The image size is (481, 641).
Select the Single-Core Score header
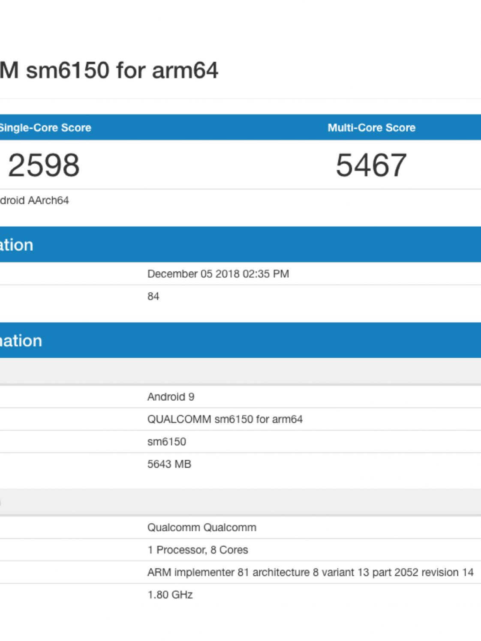(45, 128)
